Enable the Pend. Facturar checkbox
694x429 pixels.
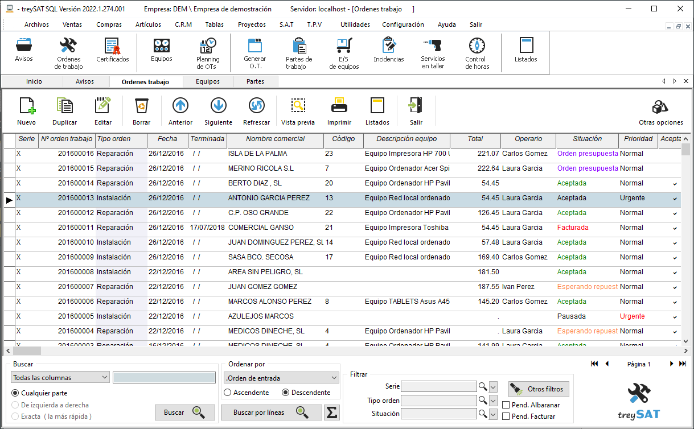(506, 416)
